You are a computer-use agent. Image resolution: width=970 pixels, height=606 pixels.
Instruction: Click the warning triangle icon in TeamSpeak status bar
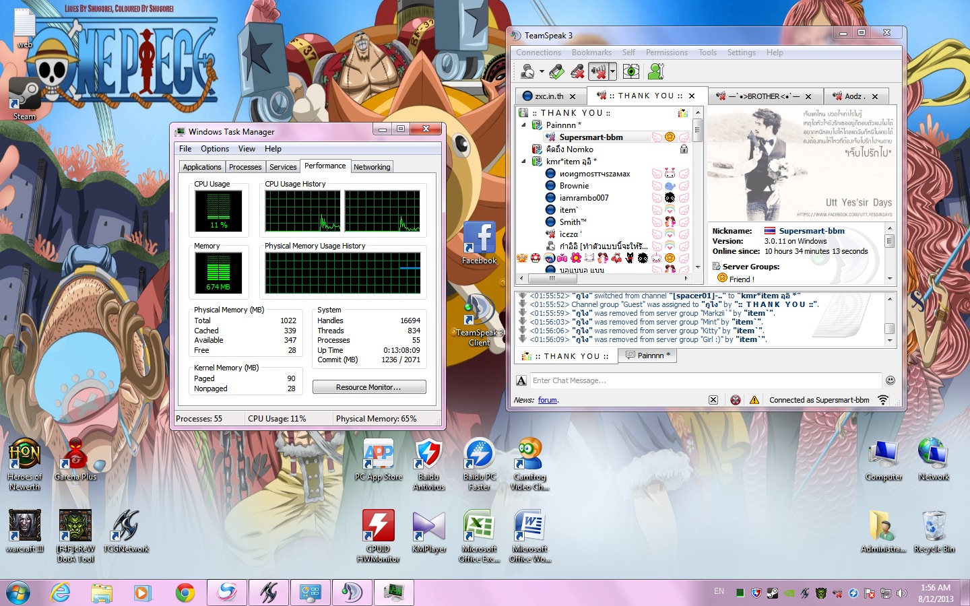[x=754, y=400]
